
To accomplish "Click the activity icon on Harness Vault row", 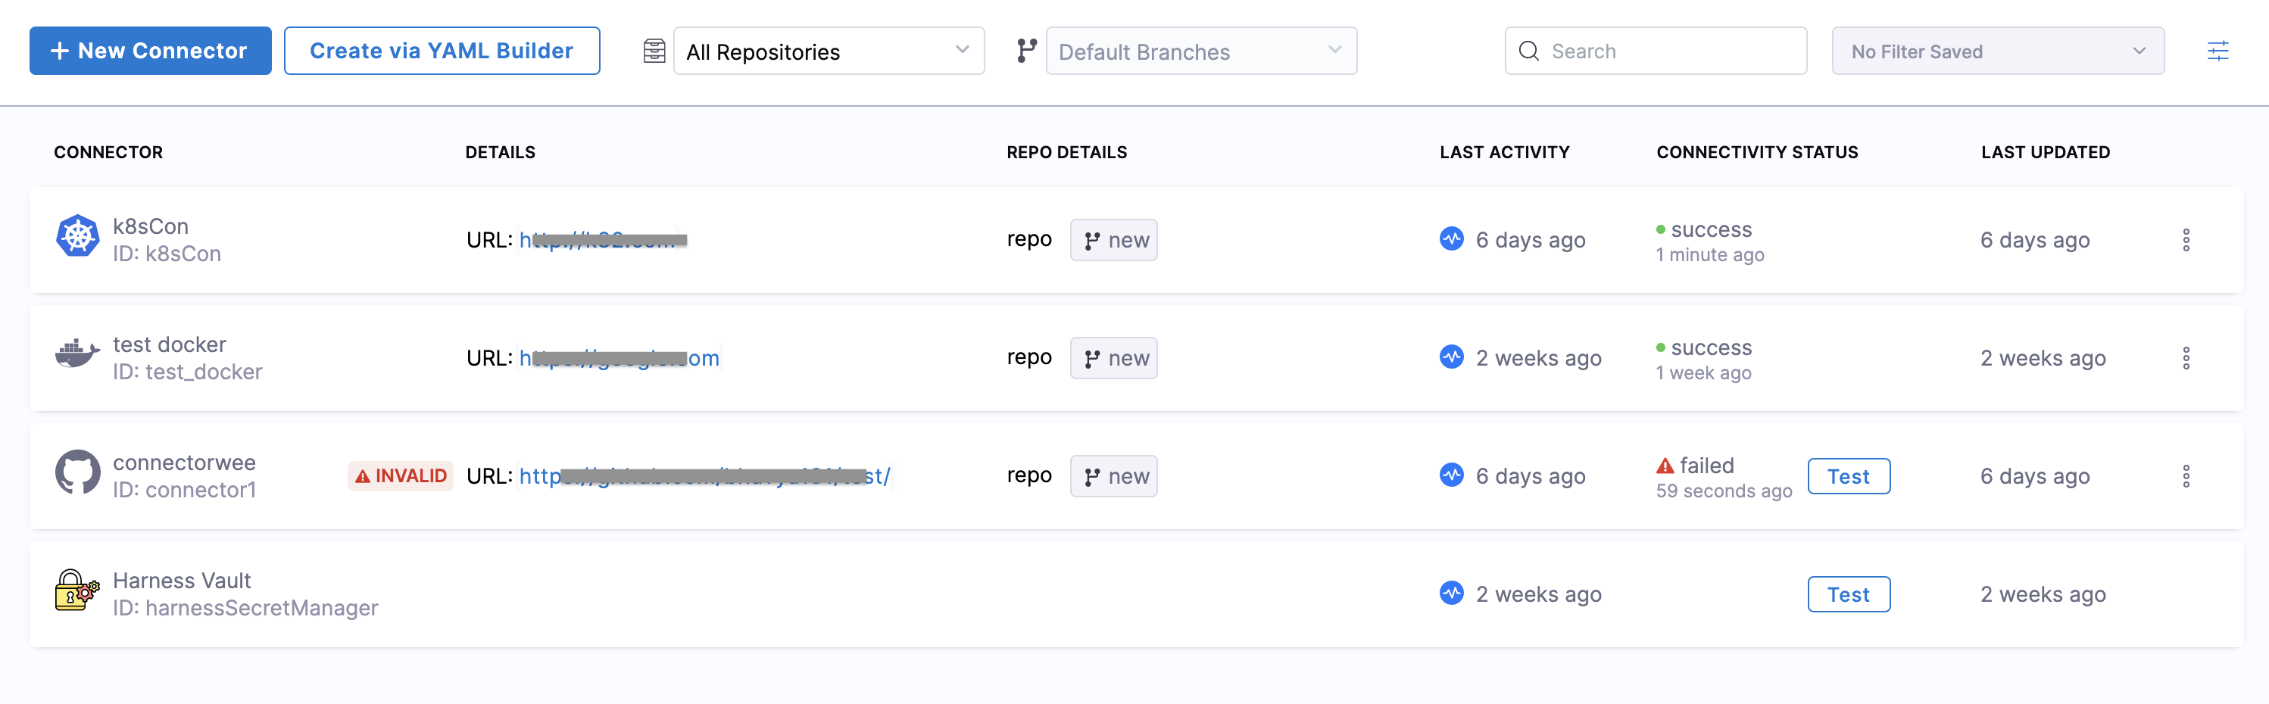I will coord(1452,592).
